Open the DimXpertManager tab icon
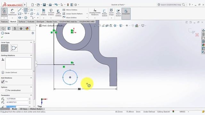 coord(21,28)
